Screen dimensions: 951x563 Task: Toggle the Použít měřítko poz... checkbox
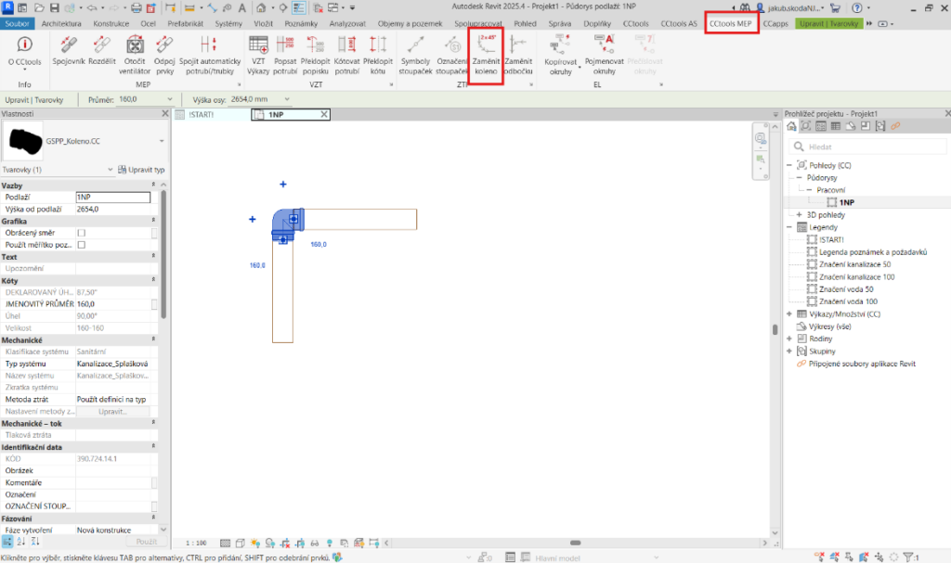point(82,245)
